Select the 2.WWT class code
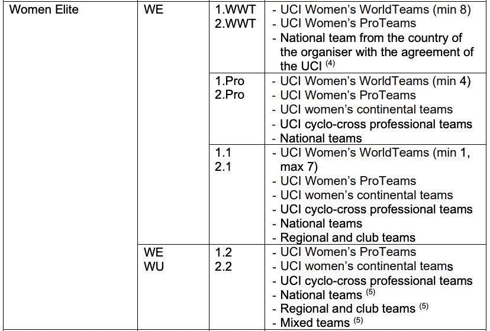This screenshot has height=331, width=490. 235,24
